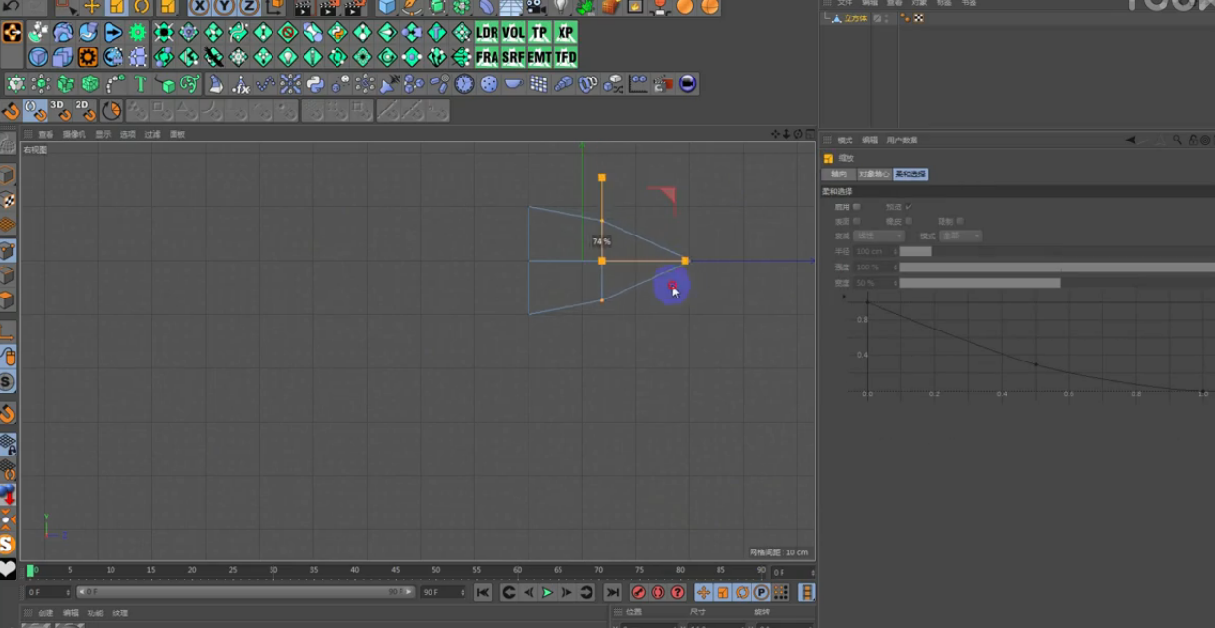This screenshot has height=628, width=1215.
Task: Switch to the 轴向 axis tab
Action: [x=838, y=174]
